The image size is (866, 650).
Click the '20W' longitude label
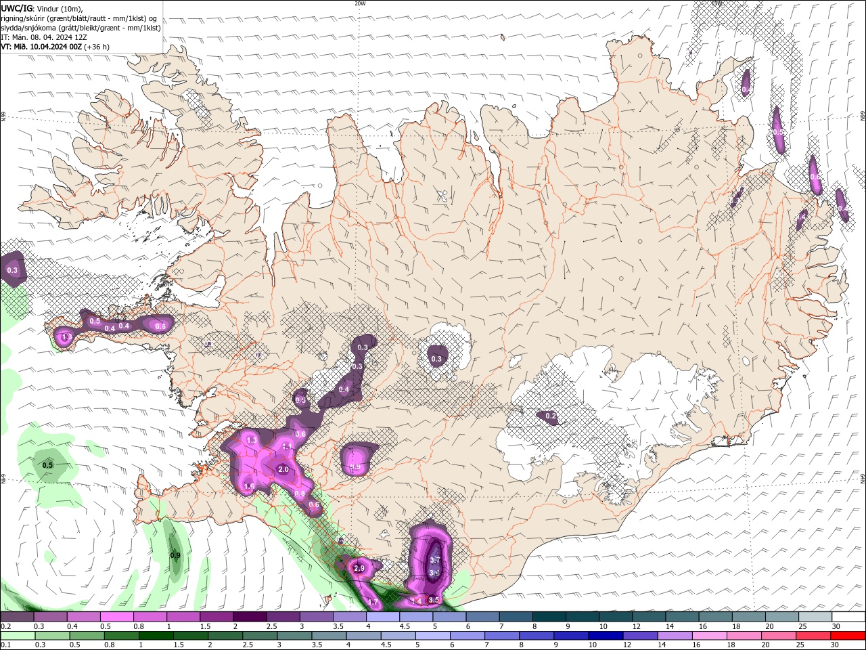[360, 3]
